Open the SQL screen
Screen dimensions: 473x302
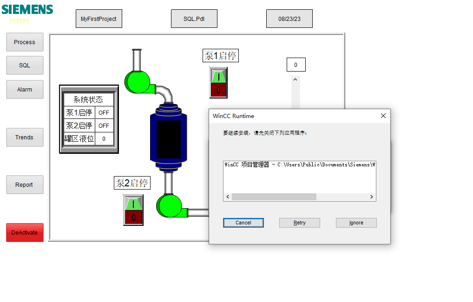click(25, 66)
